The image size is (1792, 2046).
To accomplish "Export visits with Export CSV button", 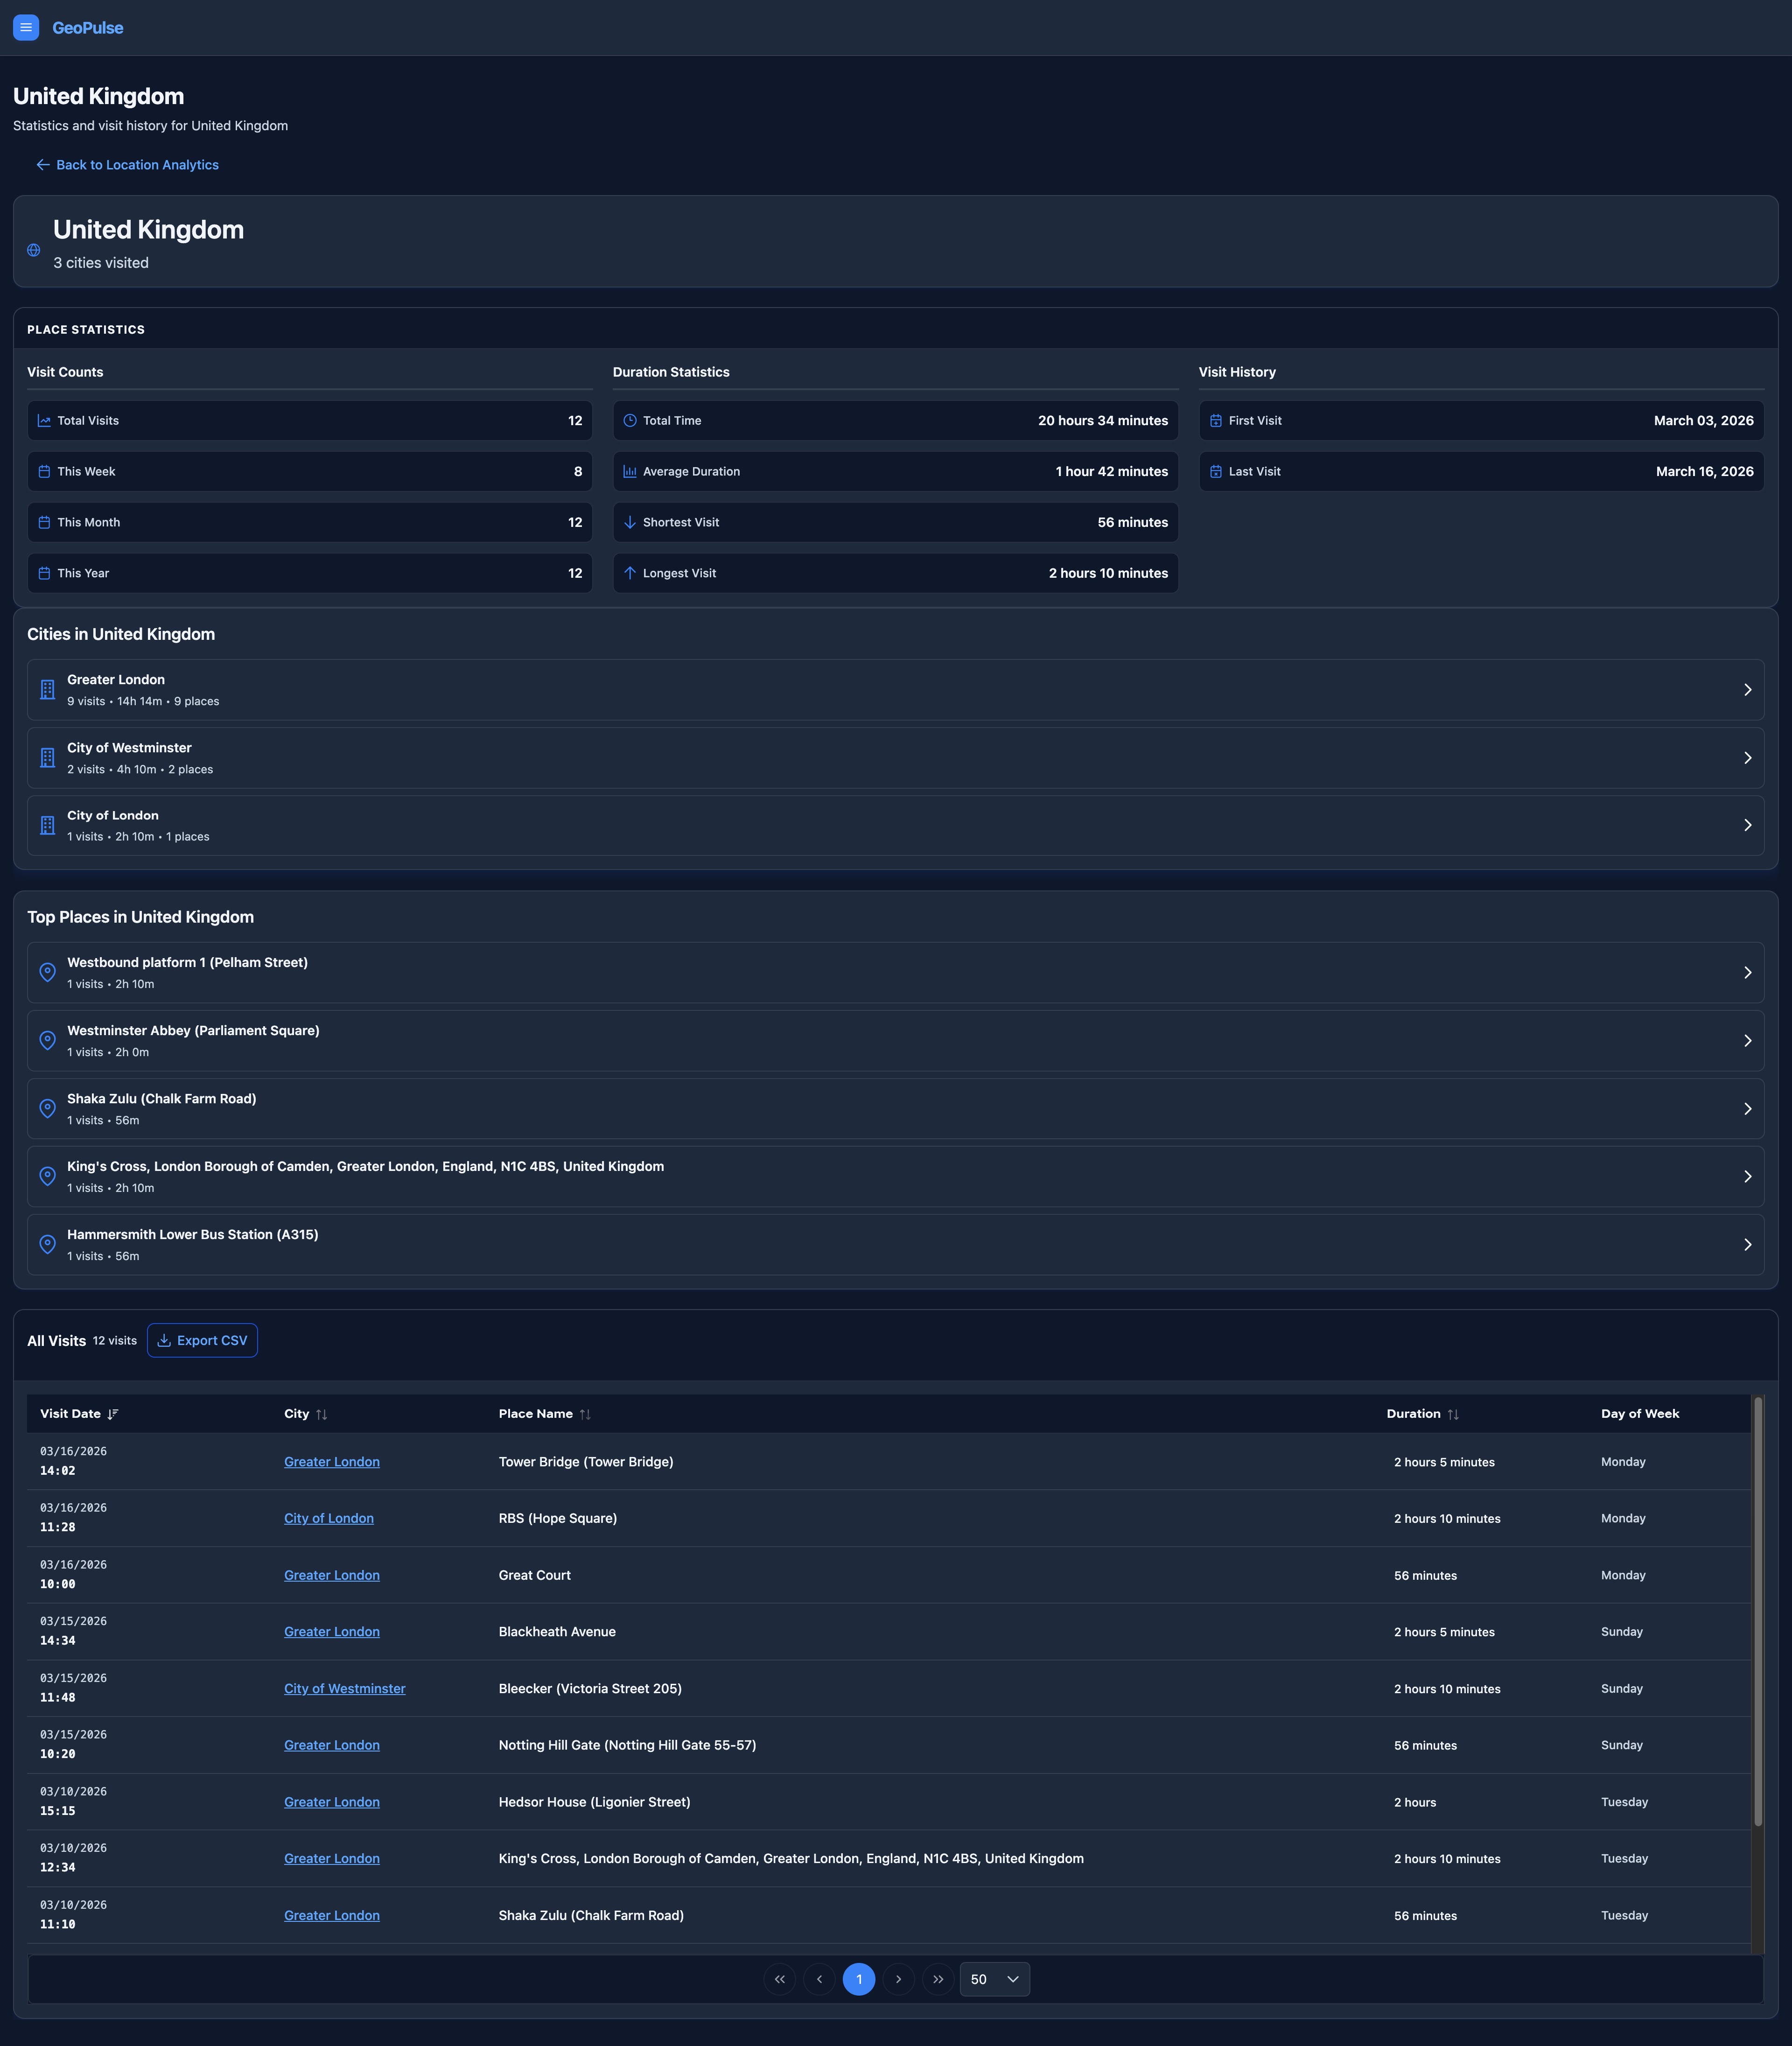I will 202,1341.
